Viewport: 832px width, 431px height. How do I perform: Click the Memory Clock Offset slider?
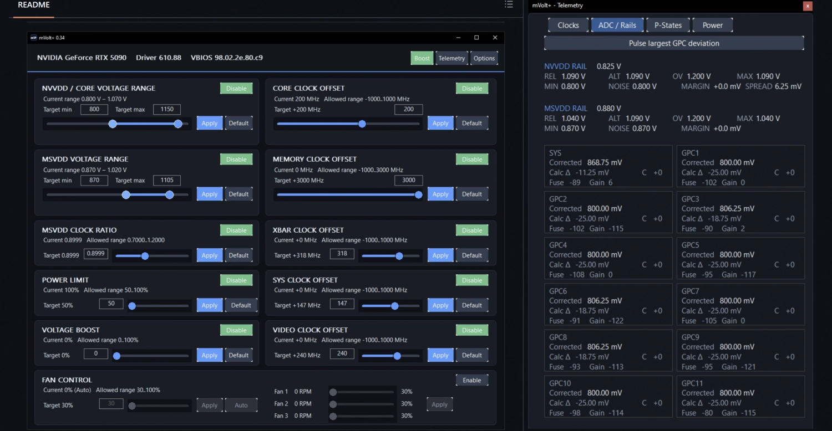(348, 194)
